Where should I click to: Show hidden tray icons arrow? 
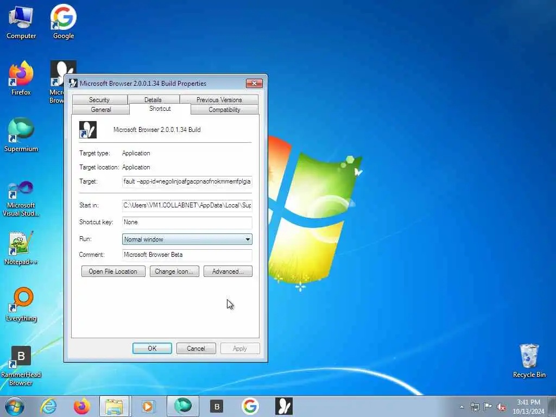462,407
